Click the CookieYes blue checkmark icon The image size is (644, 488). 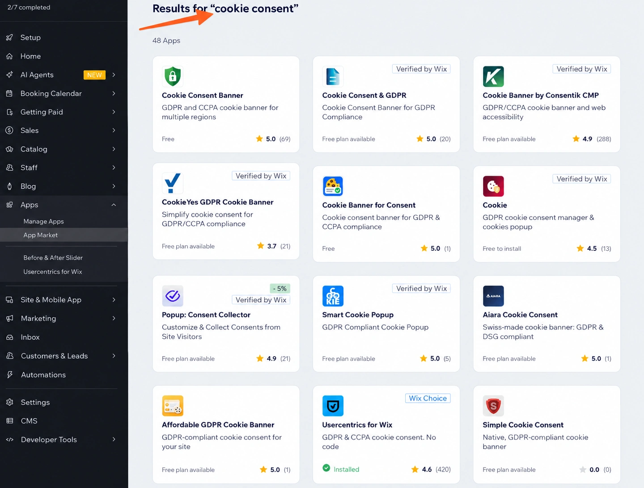173,183
